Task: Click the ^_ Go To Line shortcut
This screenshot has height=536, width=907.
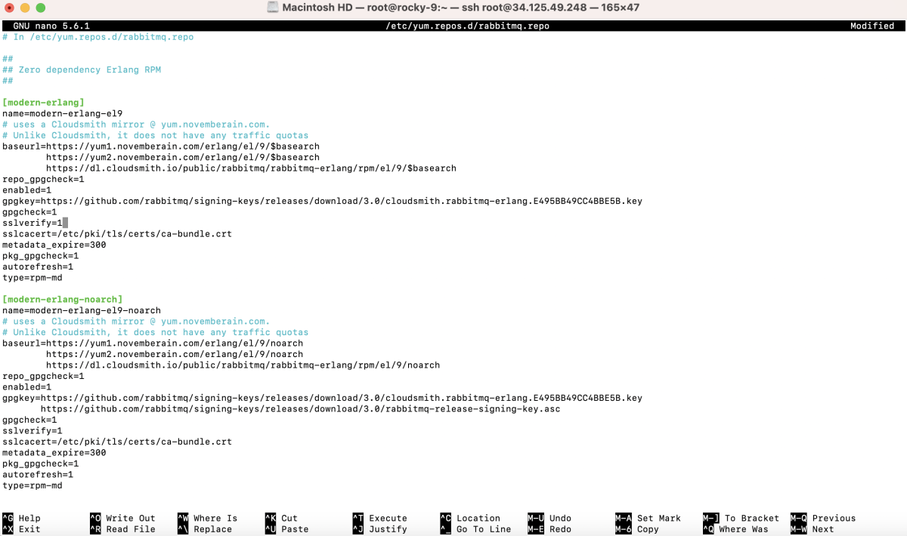Action: pyautogui.click(x=476, y=529)
